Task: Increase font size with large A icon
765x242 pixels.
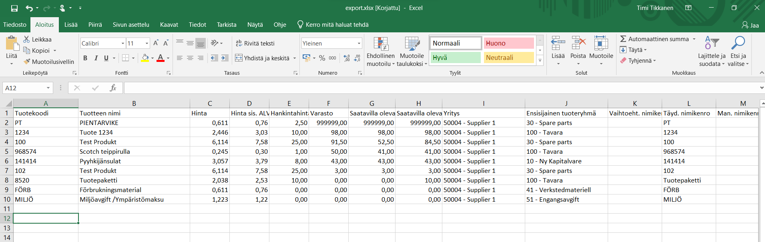Action: [156, 43]
